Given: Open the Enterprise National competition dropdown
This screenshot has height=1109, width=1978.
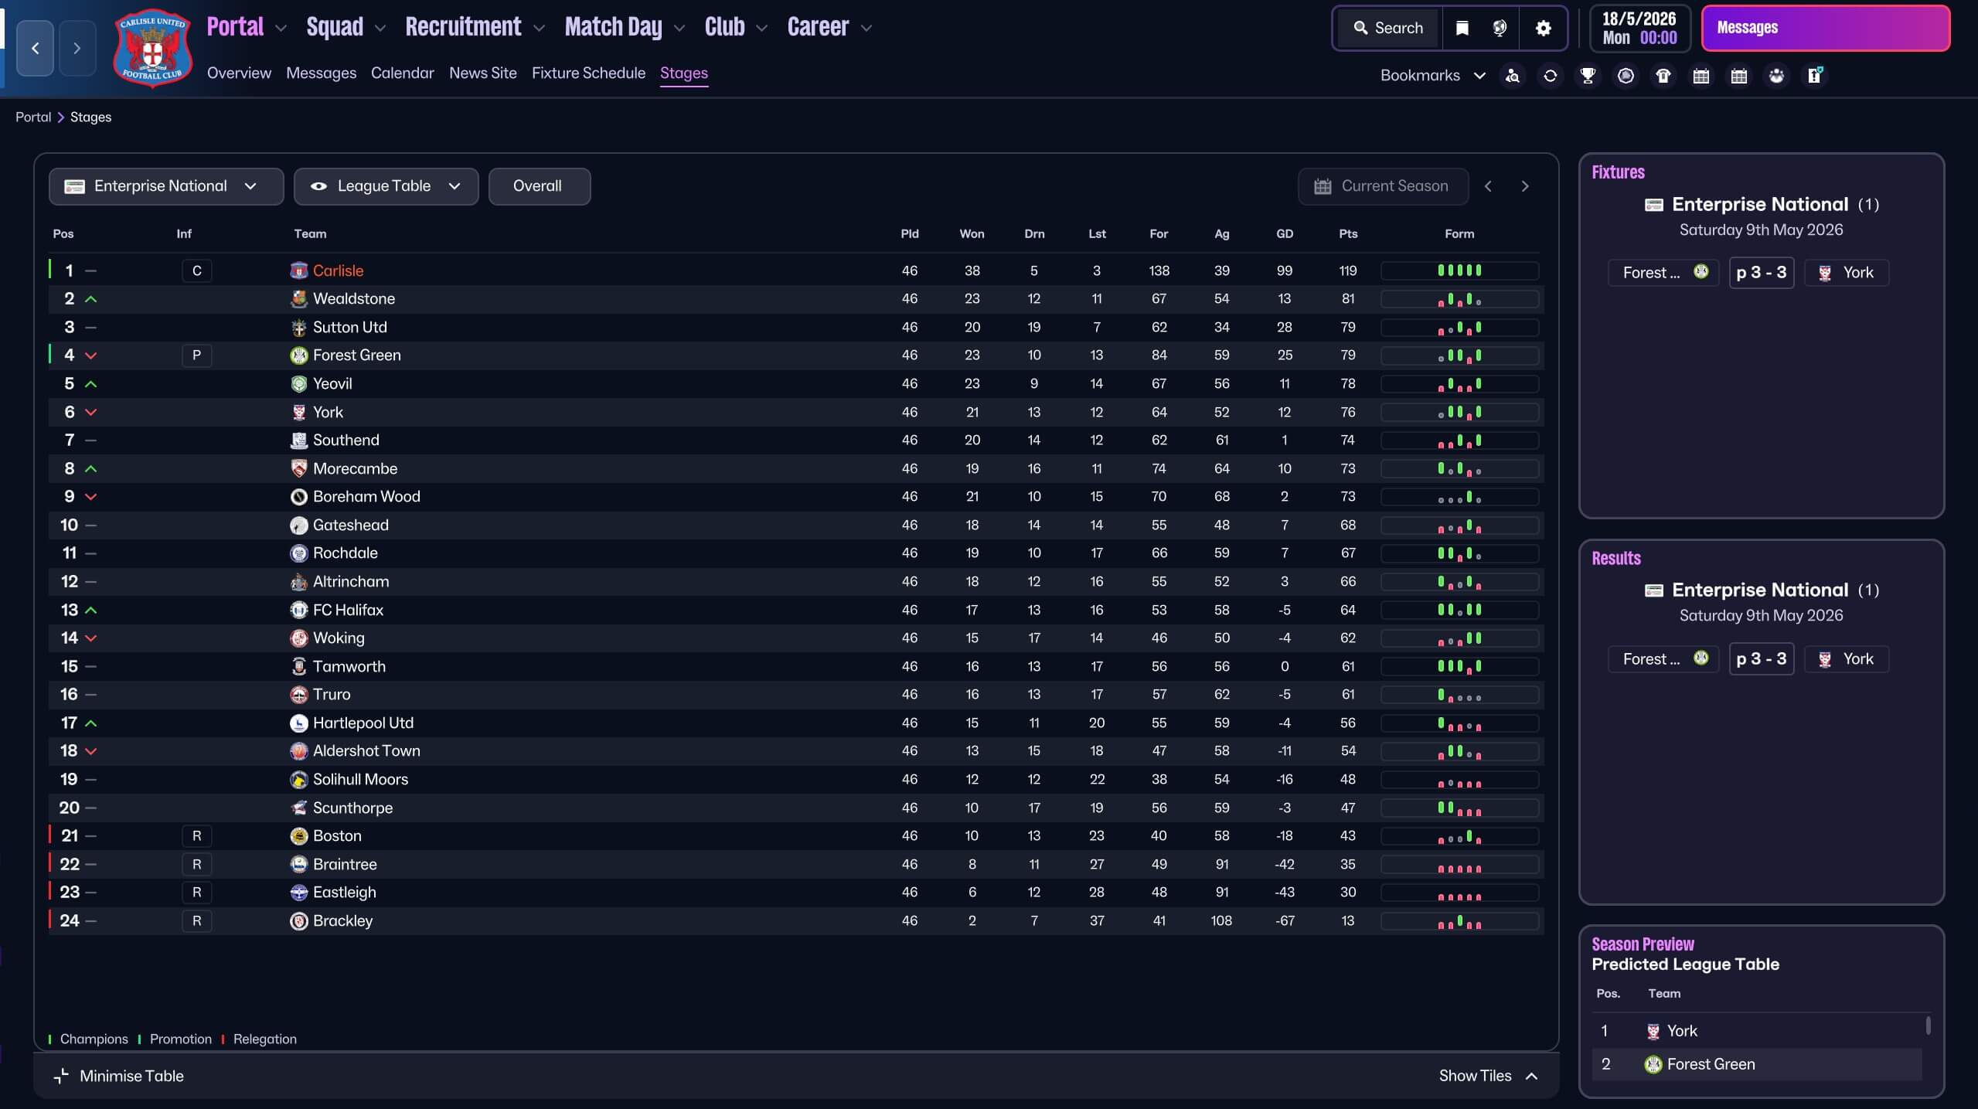Looking at the screenshot, I should pyautogui.click(x=165, y=186).
